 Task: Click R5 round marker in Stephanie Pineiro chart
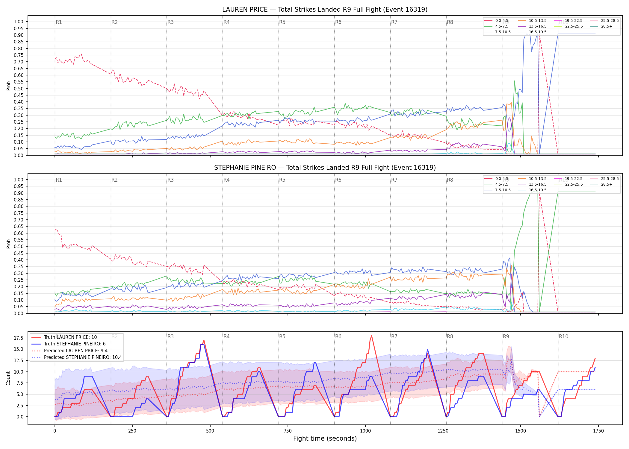point(282,180)
